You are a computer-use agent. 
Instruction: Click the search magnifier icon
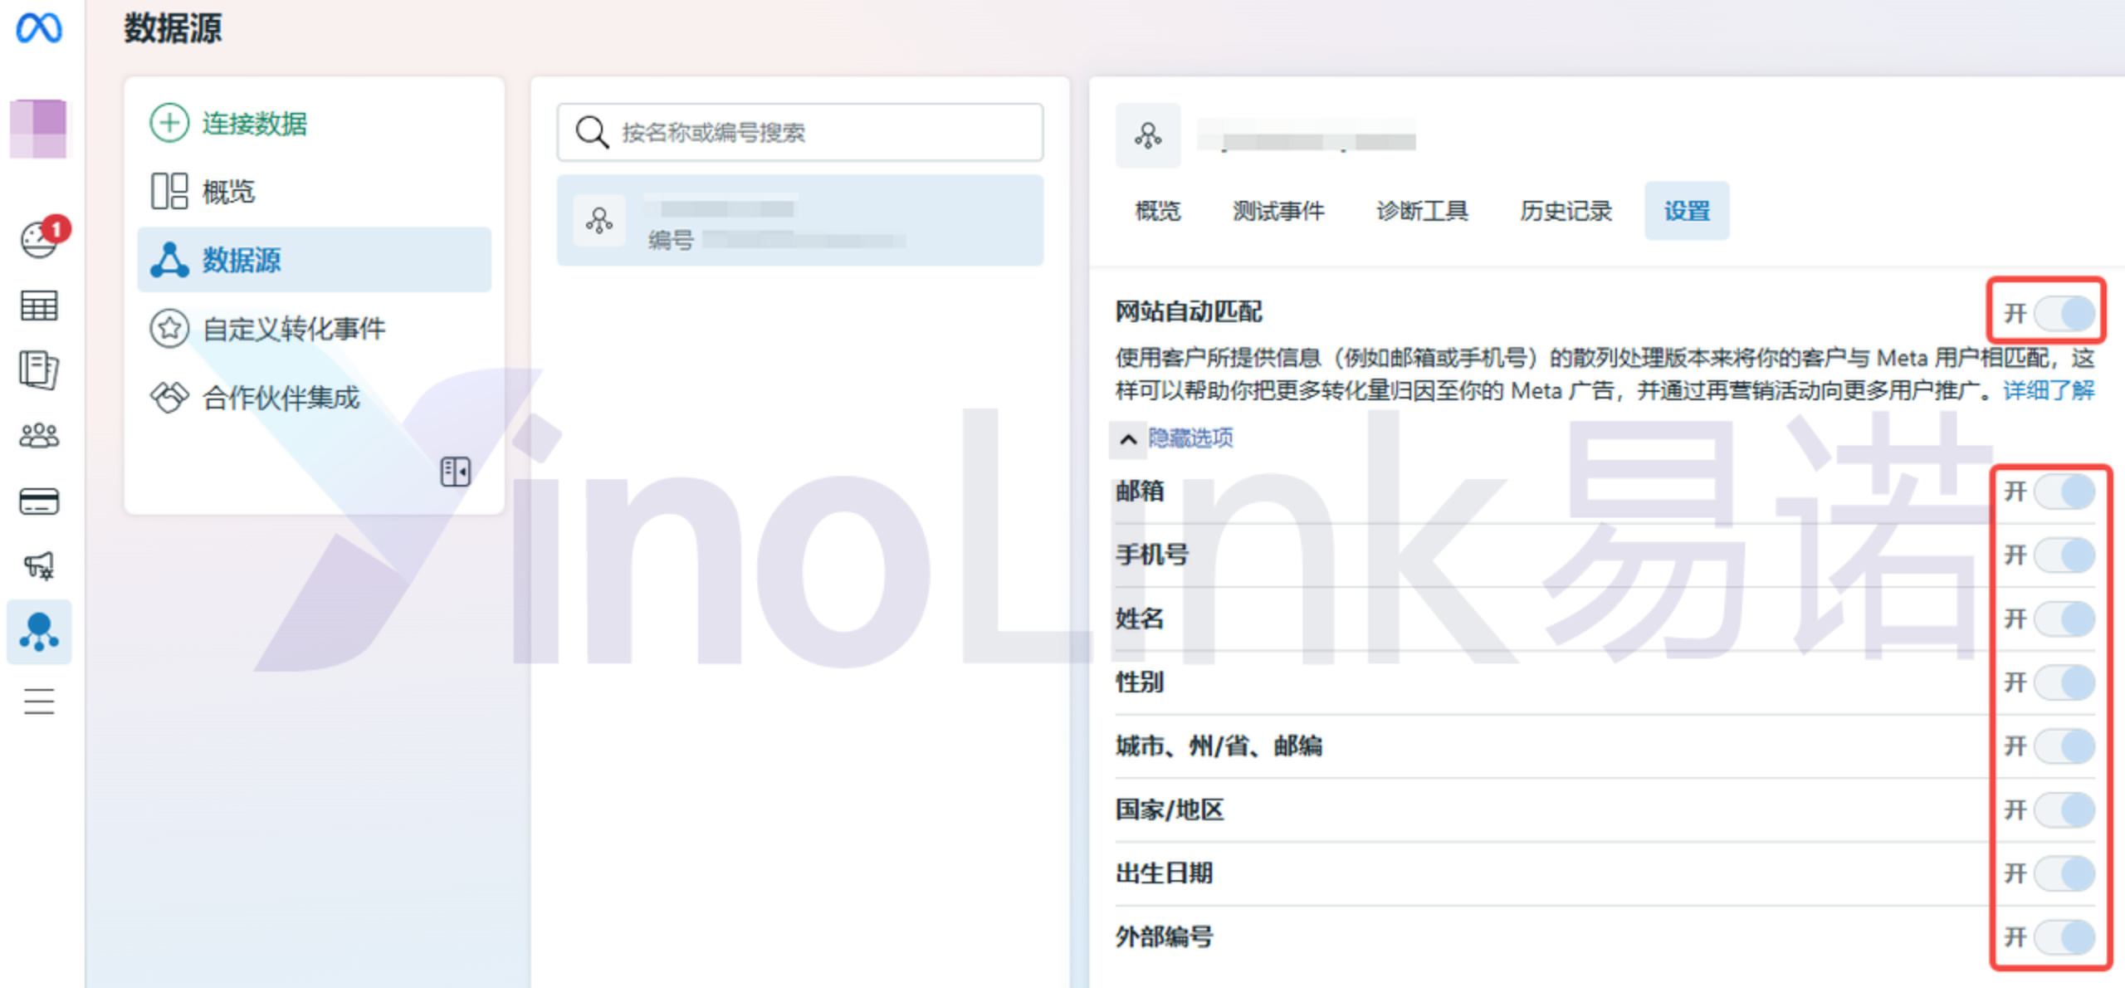[x=592, y=132]
